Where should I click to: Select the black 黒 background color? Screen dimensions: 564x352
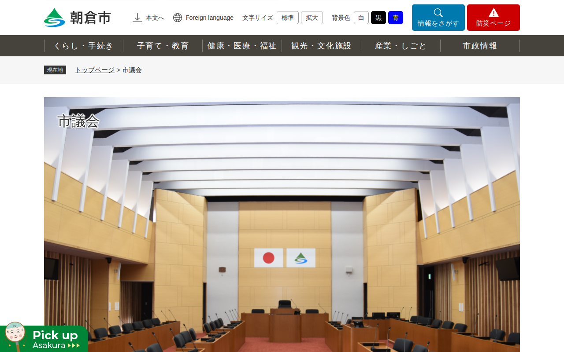[378, 18]
